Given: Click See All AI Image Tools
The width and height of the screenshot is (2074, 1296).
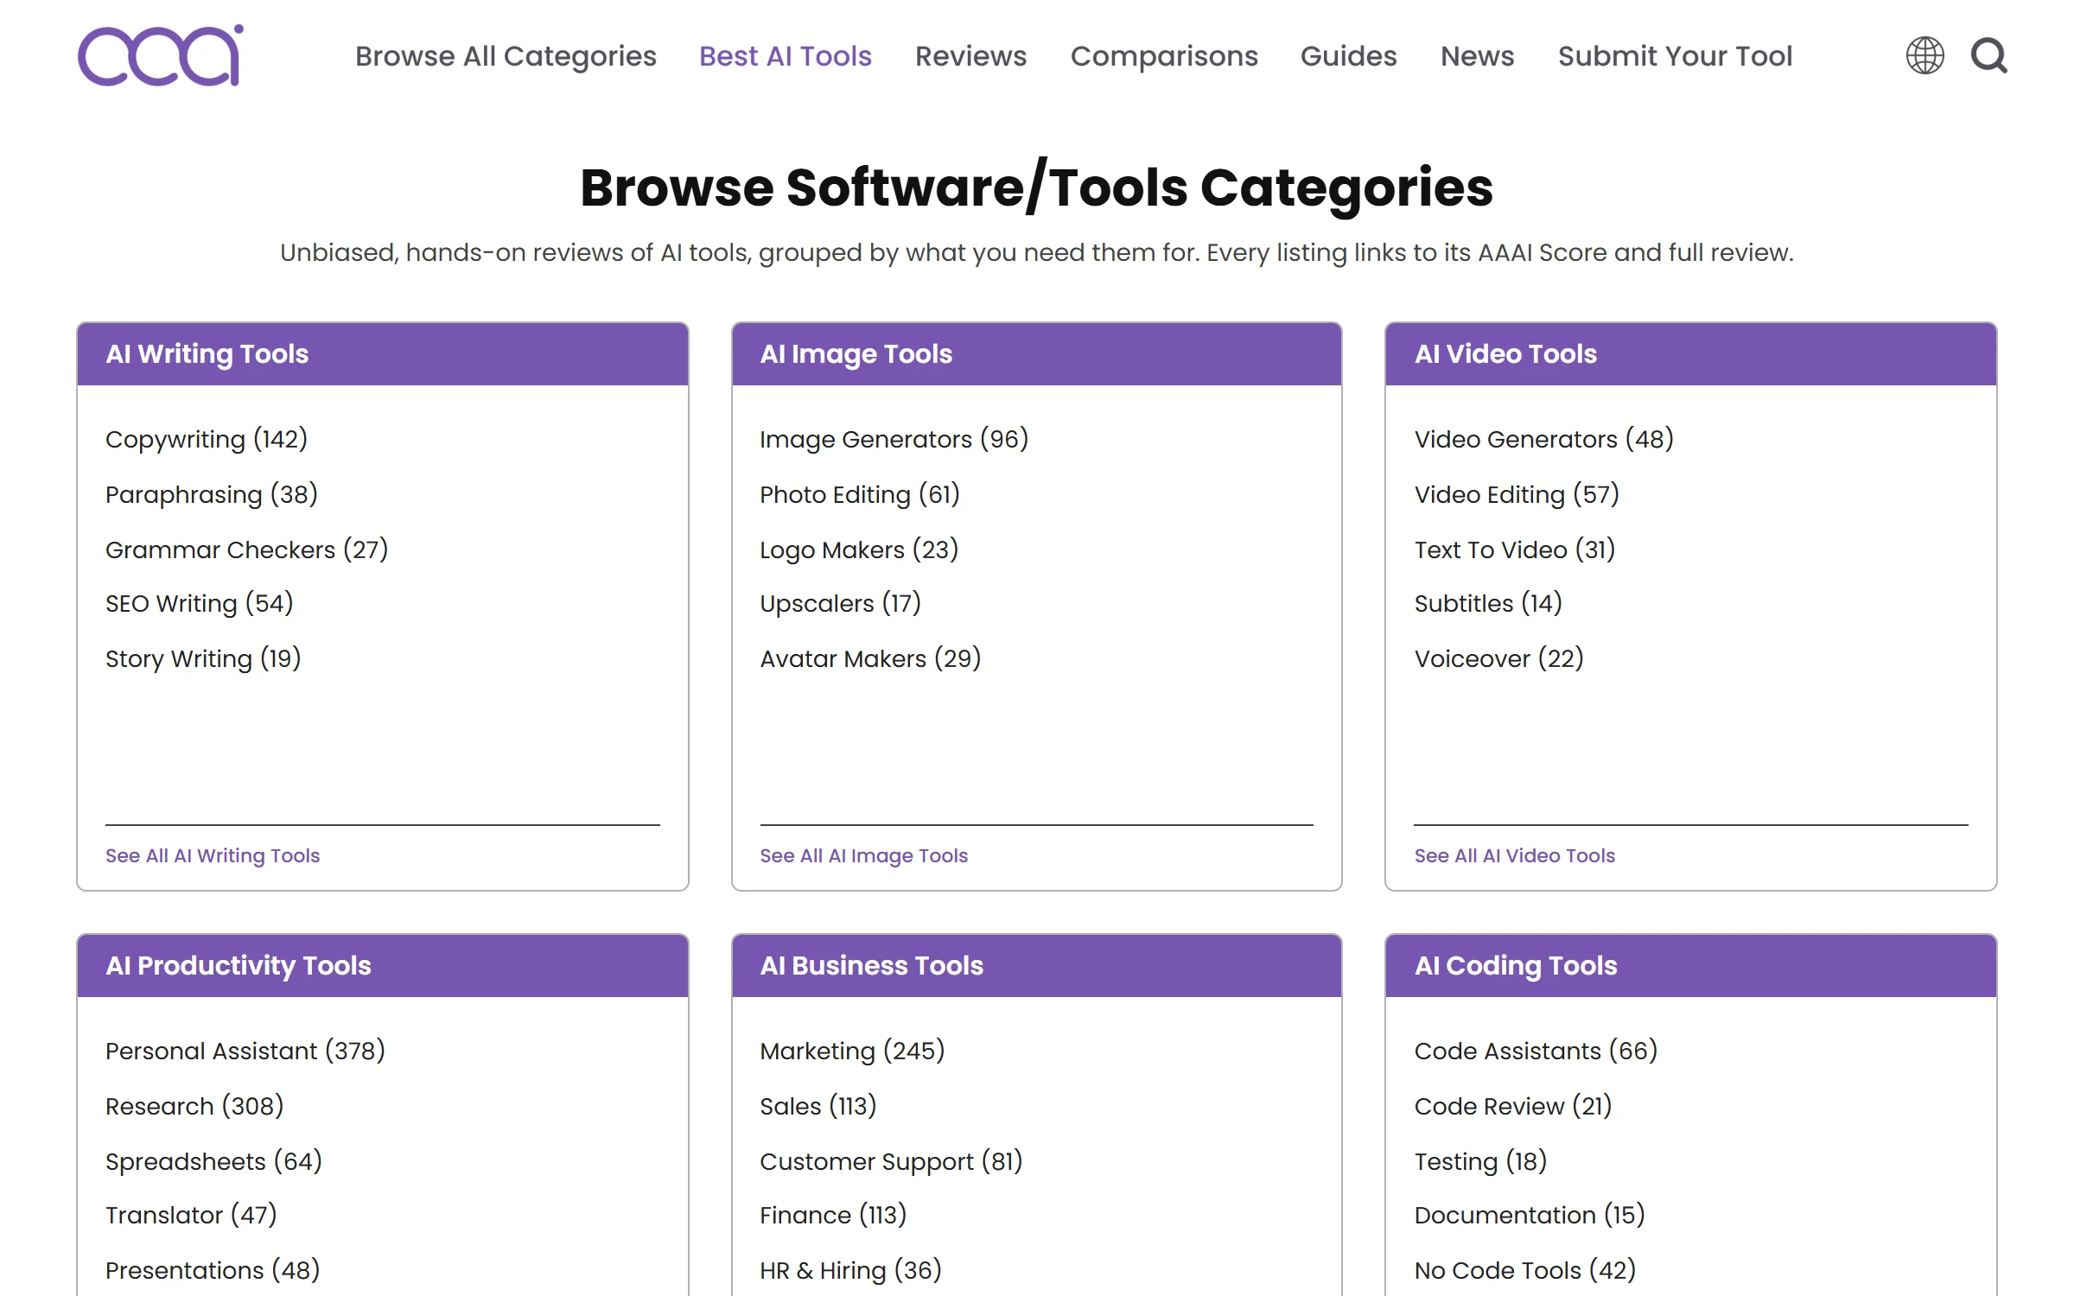Looking at the screenshot, I should pos(863,855).
